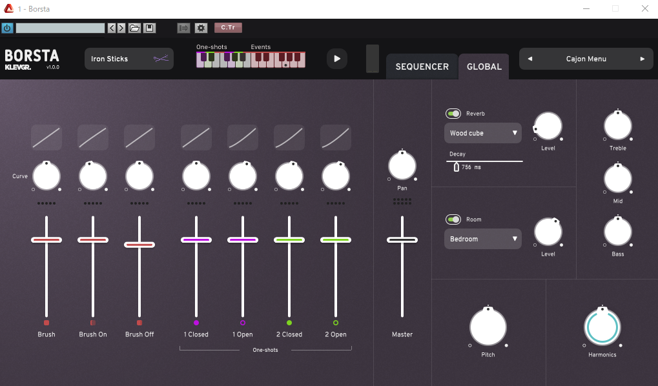
Task: Go to next menu after Cajon Menu
Action: click(642, 59)
